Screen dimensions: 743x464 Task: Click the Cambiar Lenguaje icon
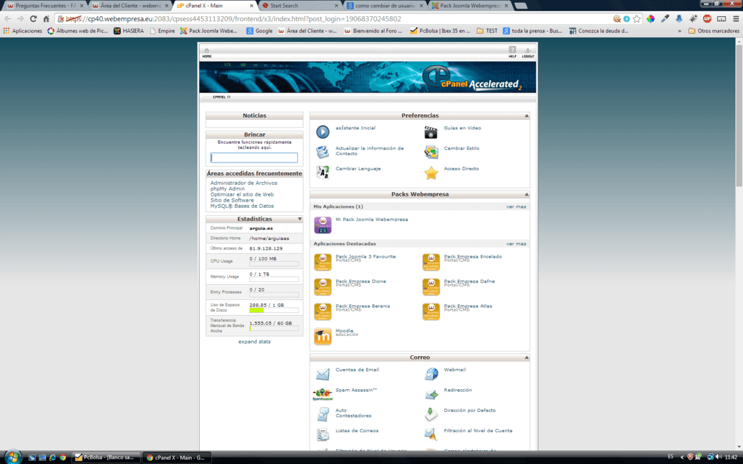pos(323,172)
